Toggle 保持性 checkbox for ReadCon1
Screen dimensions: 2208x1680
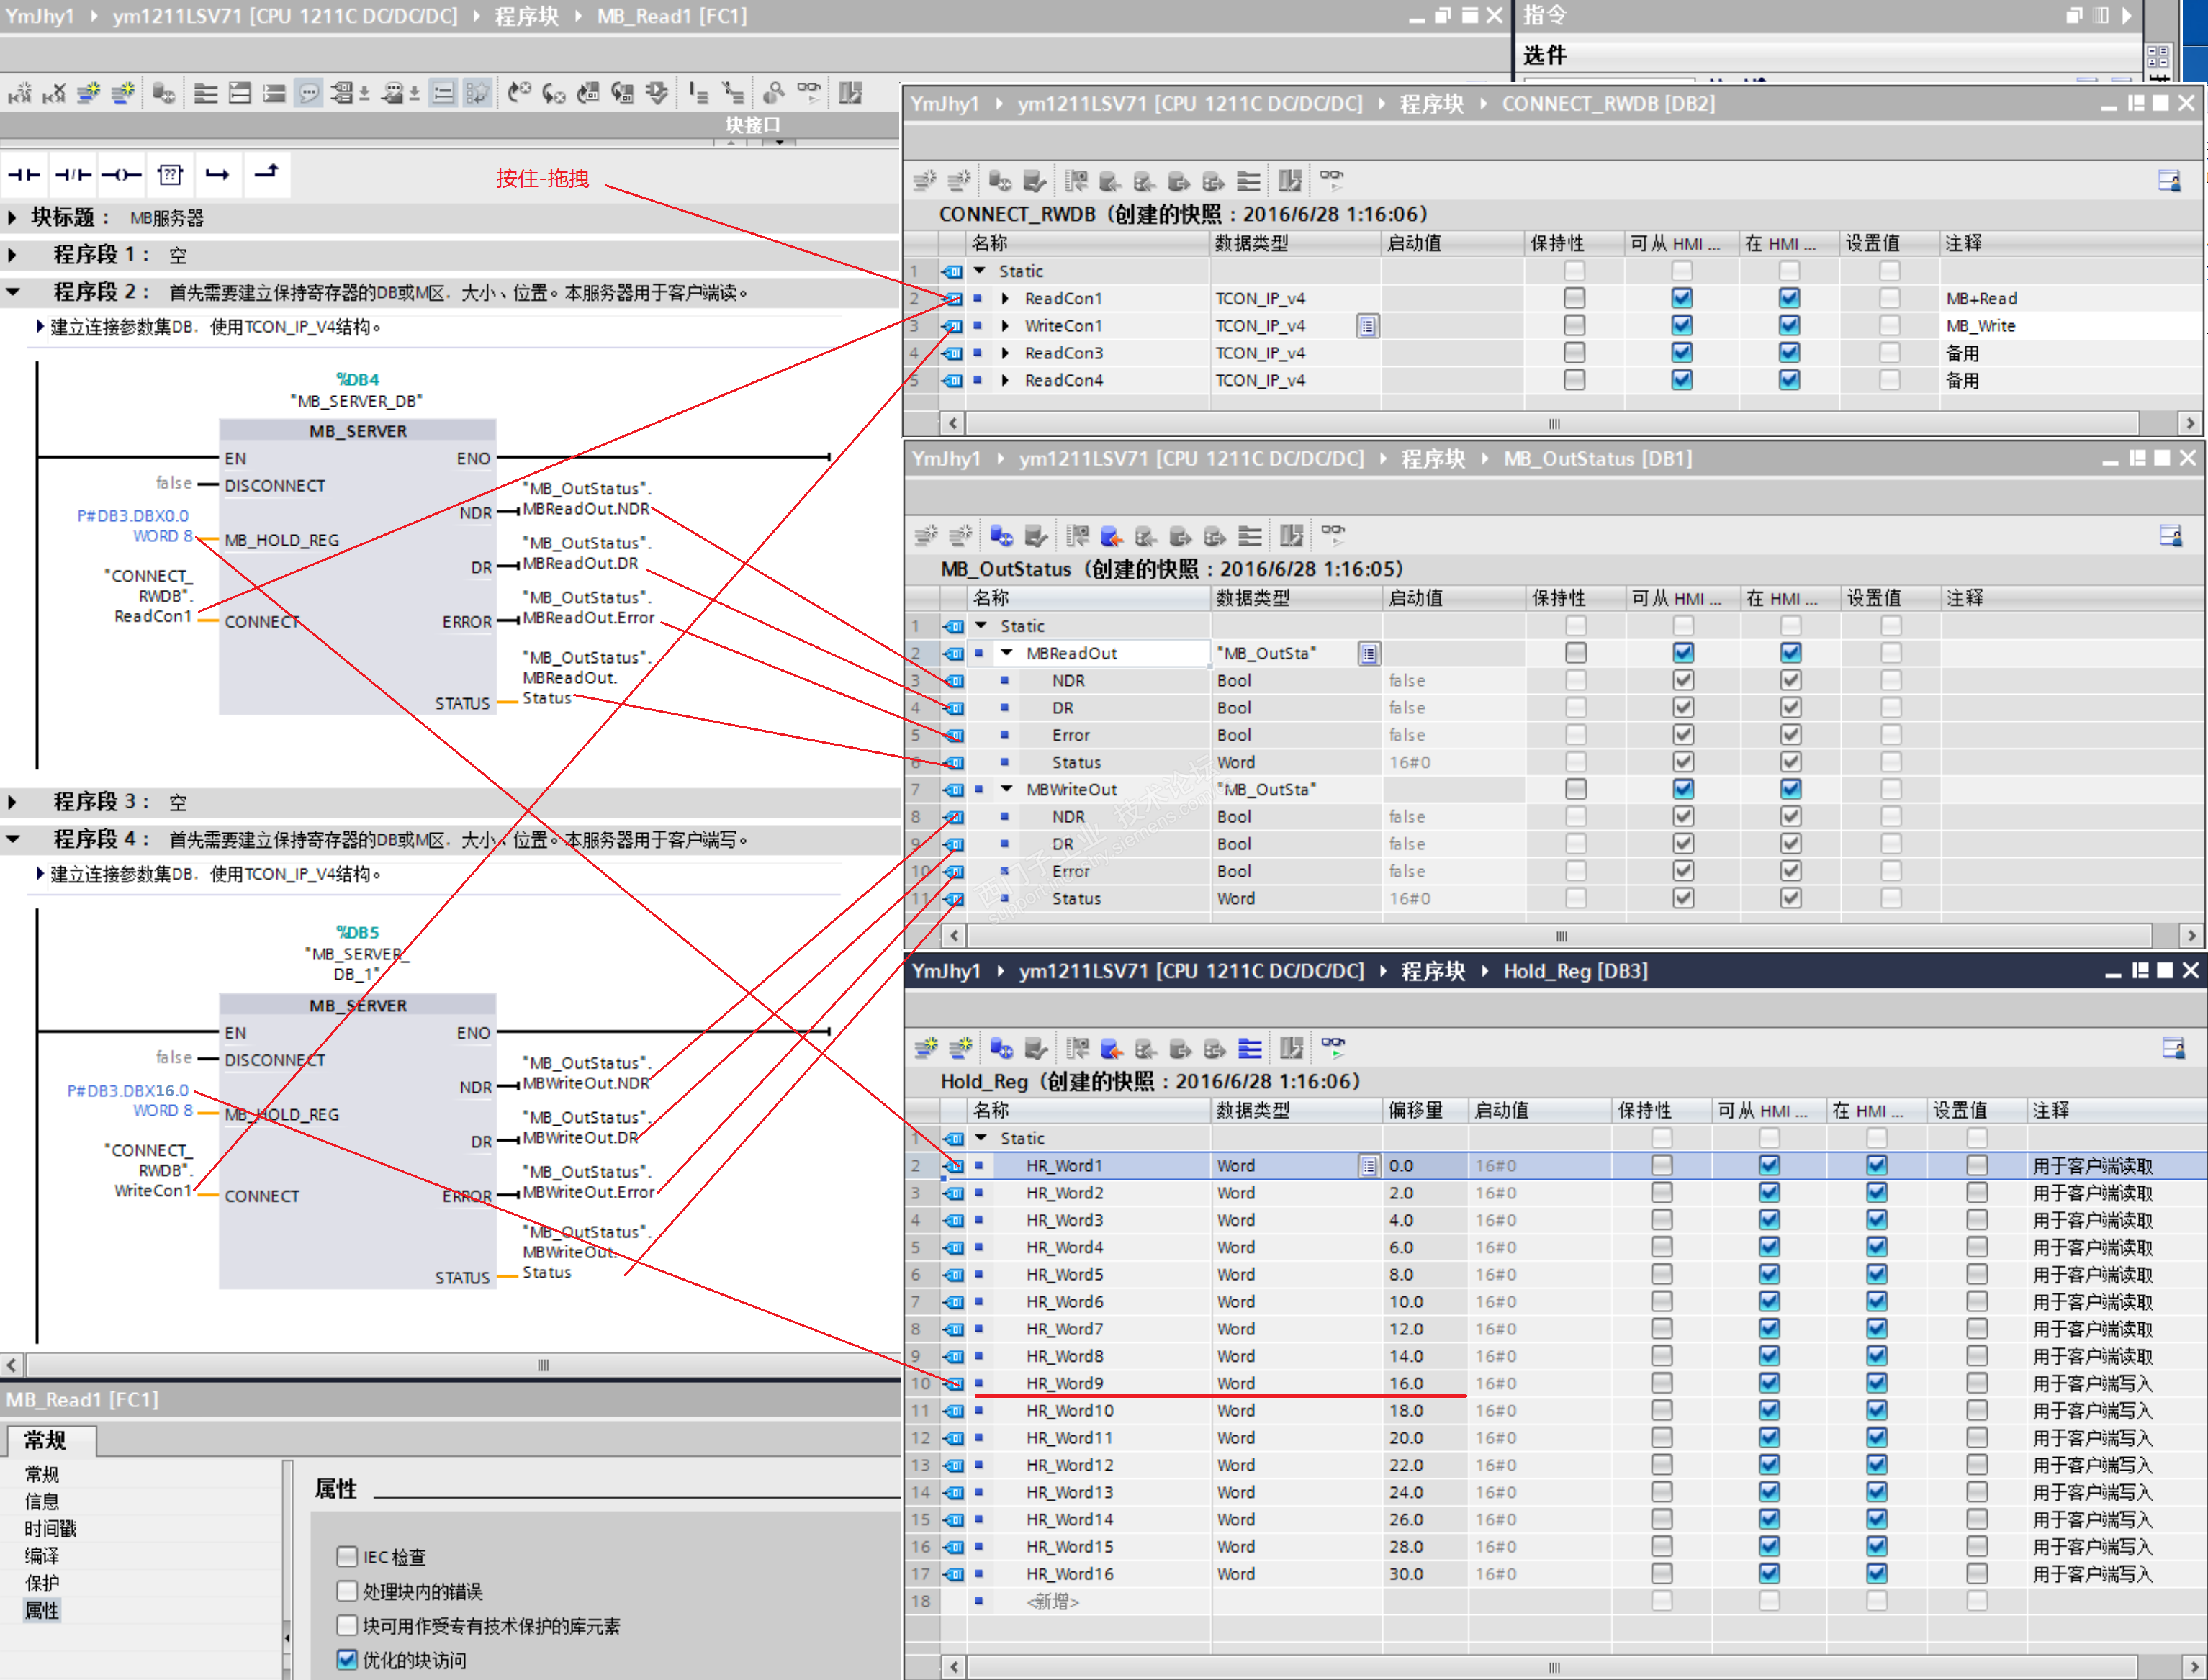[x=1574, y=298]
